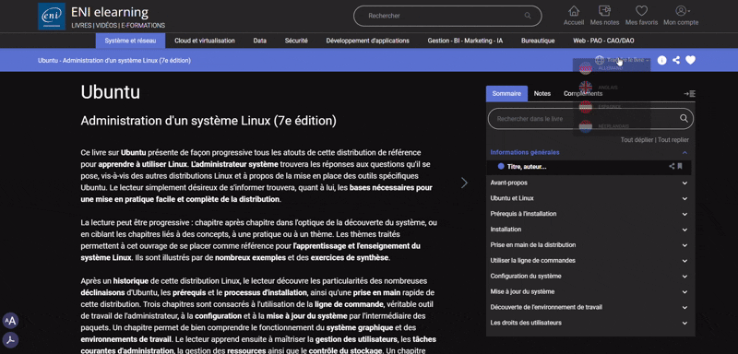Image resolution: width=738 pixels, height=354 pixels.
Task: Open Gestion - BI - Marketing - IA category
Action: (x=465, y=41)
